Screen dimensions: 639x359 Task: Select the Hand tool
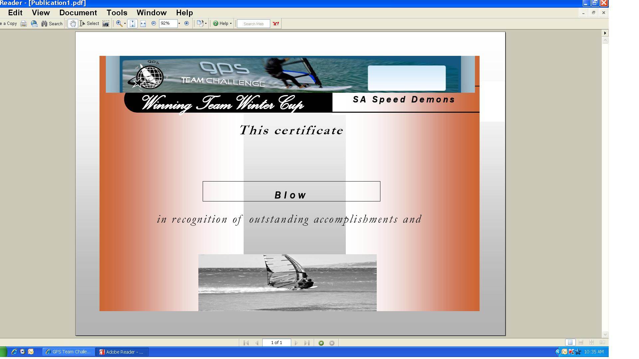(73, 24)
